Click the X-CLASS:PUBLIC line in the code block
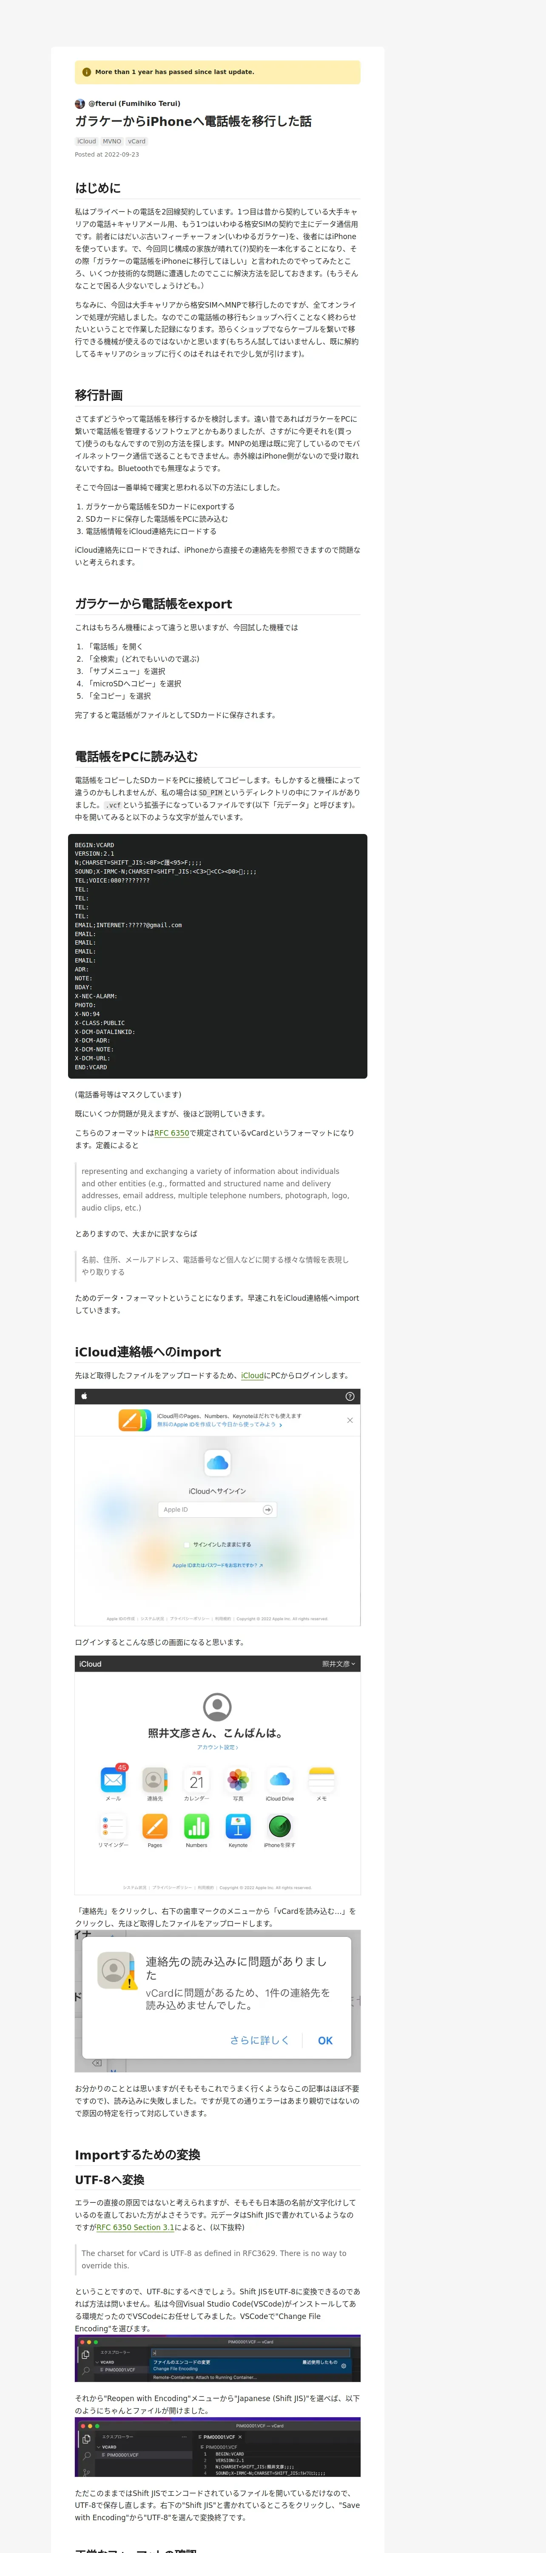 point(100,1023)
